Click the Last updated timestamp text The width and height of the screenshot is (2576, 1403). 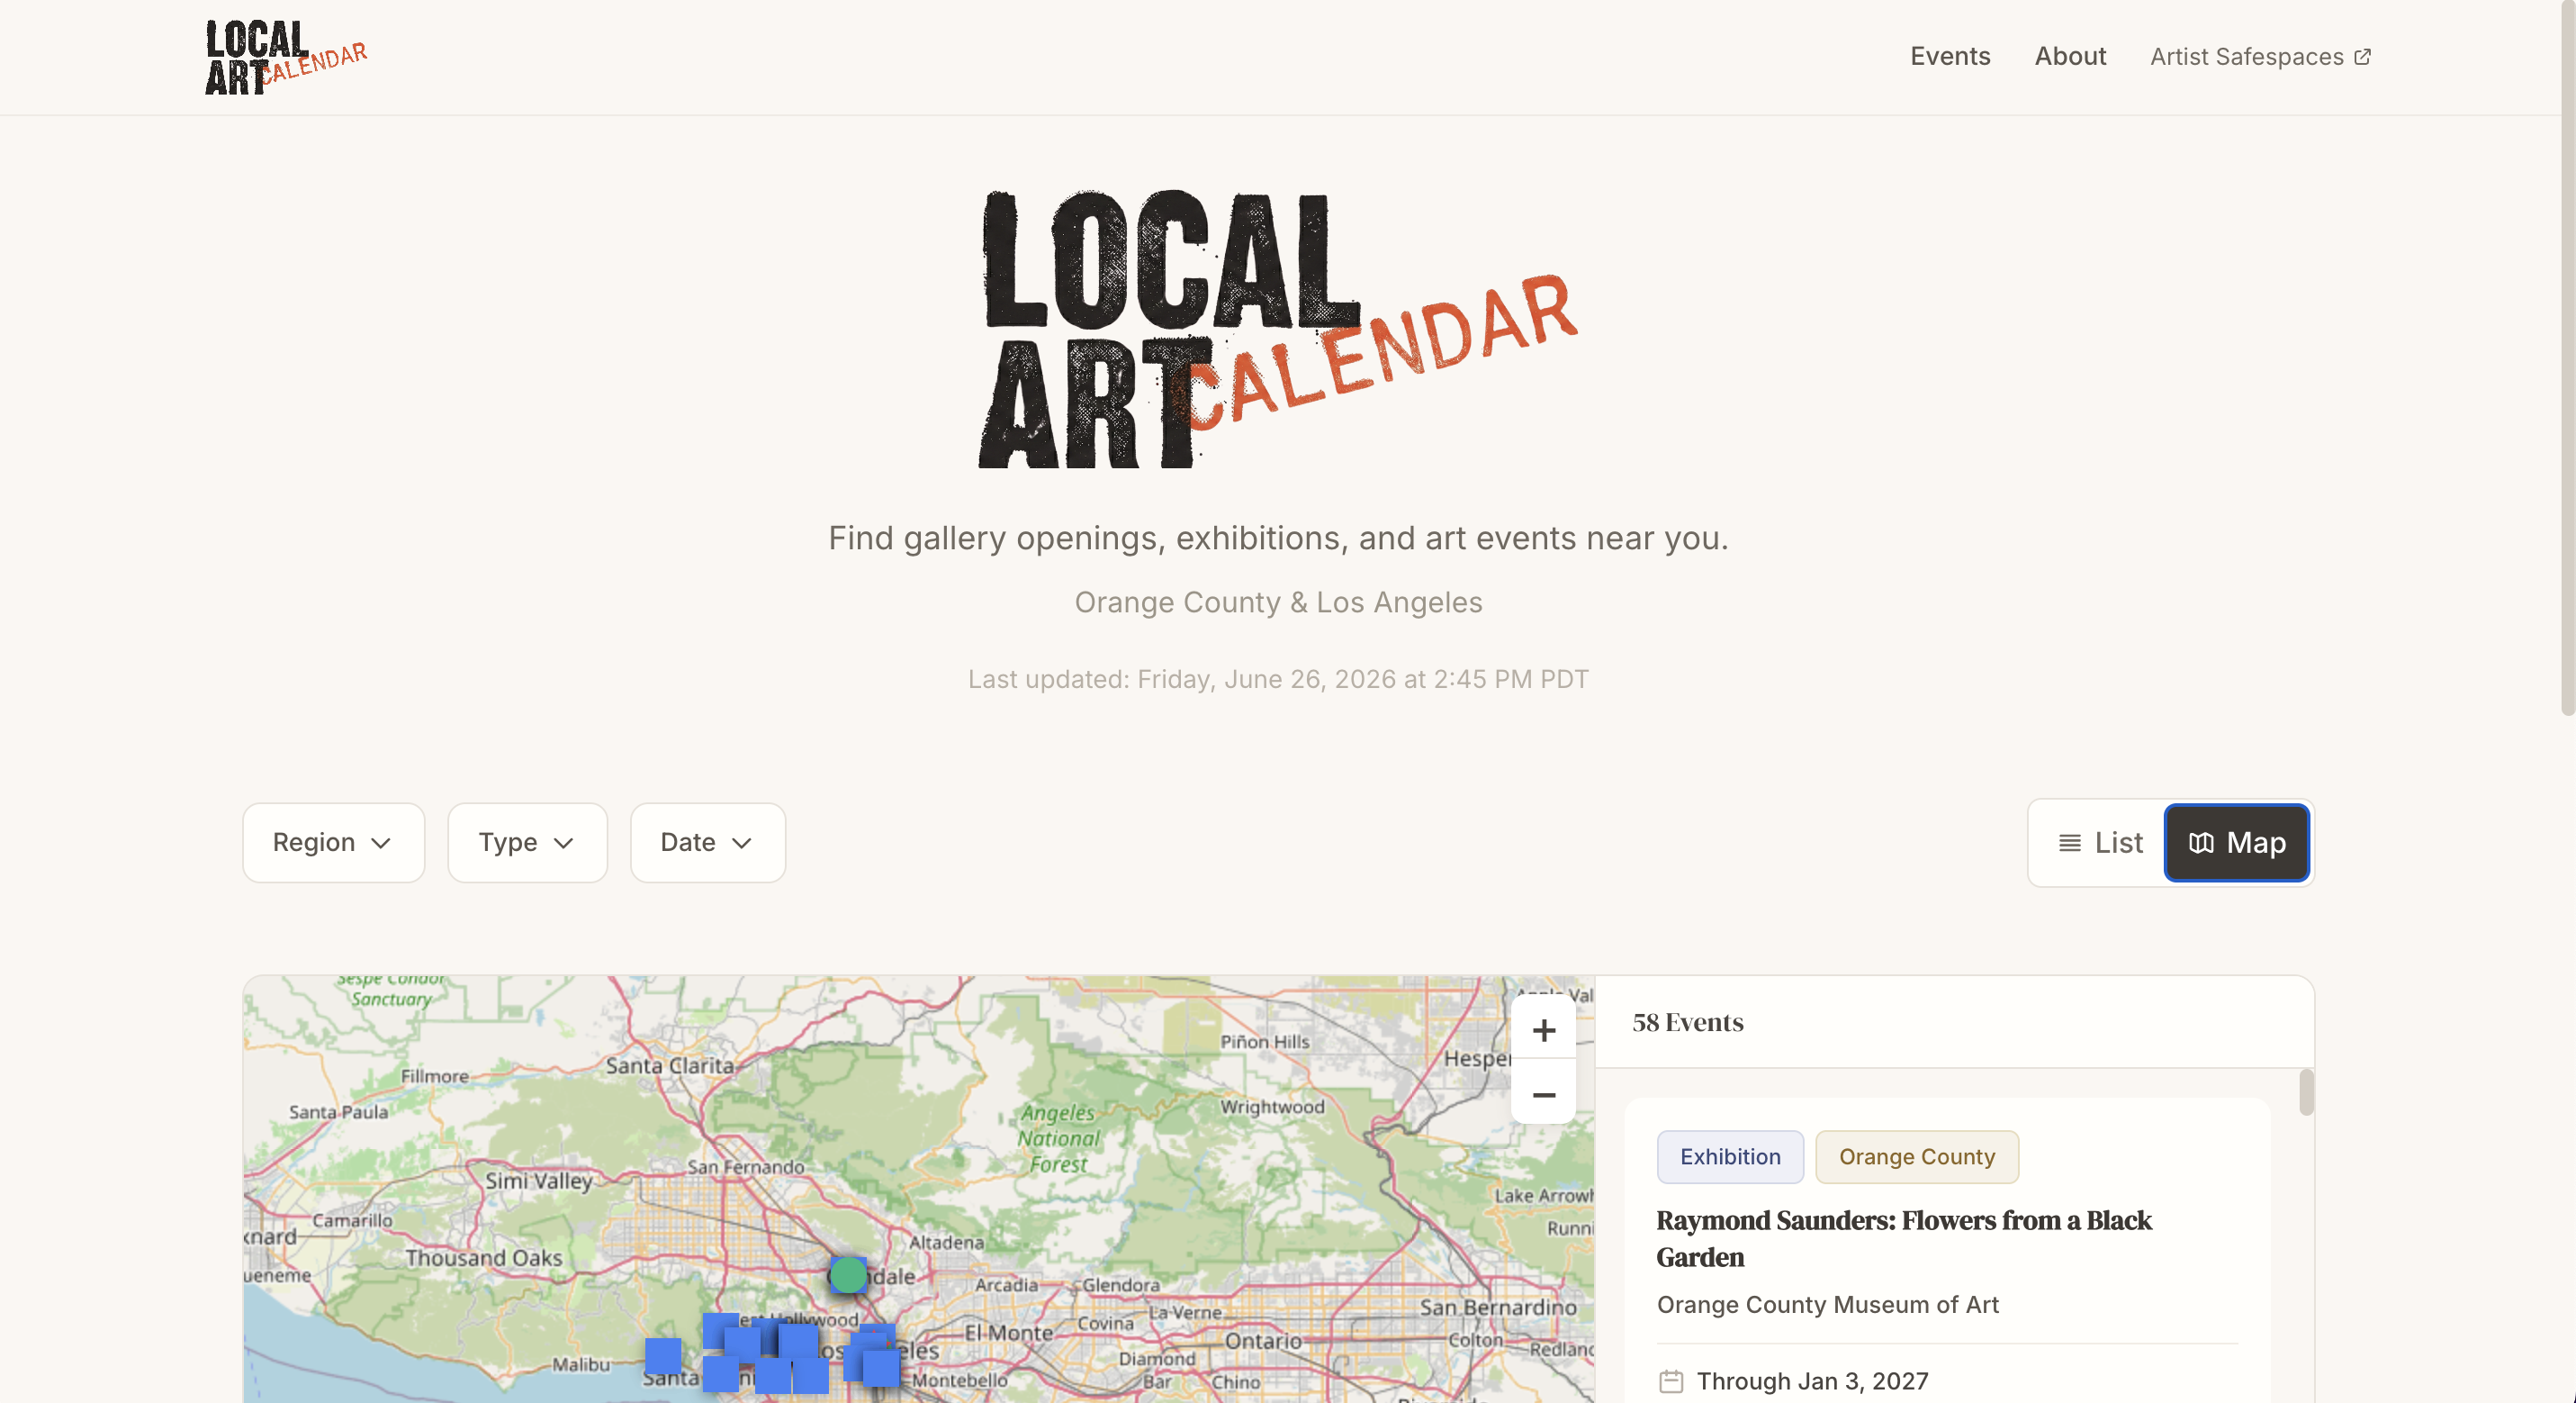1277,678
